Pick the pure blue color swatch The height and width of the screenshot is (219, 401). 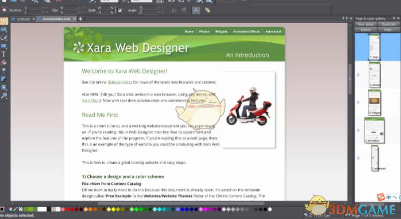(x=182, y=209)
